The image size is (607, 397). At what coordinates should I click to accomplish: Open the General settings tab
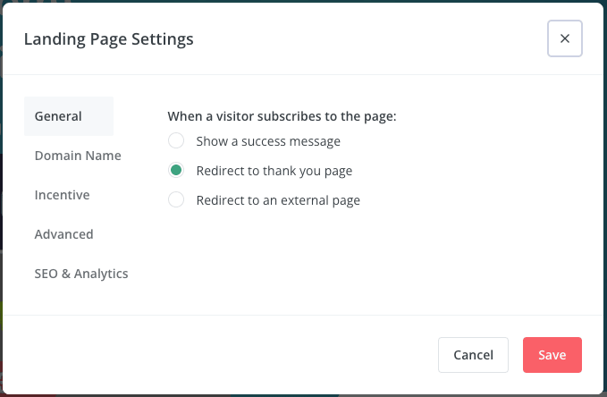69,116
